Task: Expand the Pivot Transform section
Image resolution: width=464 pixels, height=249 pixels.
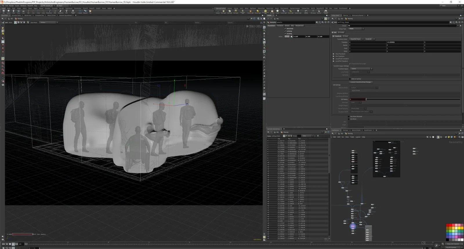Action: click(x=333, y=54)
